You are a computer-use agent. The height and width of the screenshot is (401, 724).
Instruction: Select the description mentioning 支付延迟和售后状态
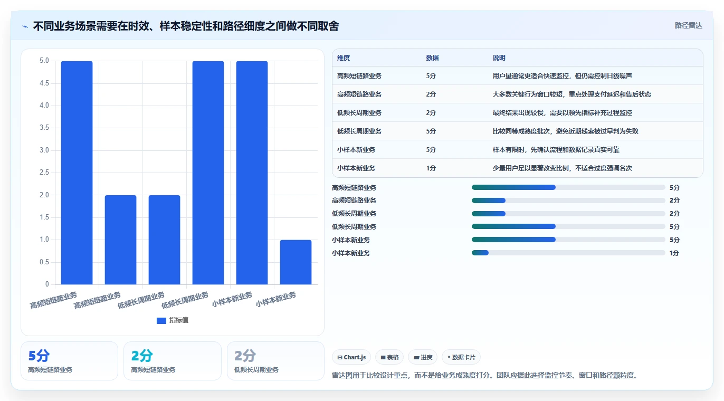(572, 94)
